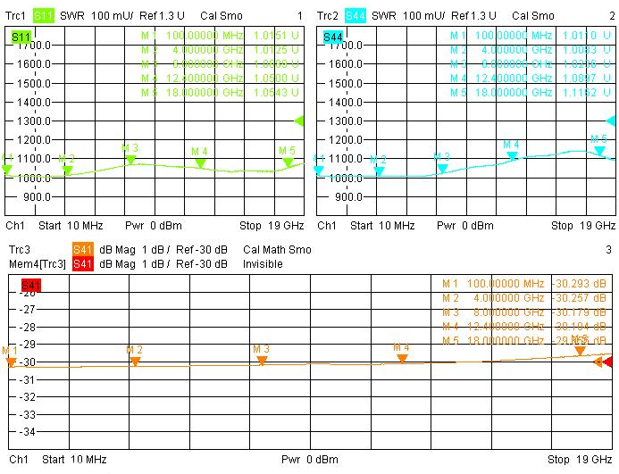
Task: Select the orange S41 label of Trc3
Action: coord(82,251)
